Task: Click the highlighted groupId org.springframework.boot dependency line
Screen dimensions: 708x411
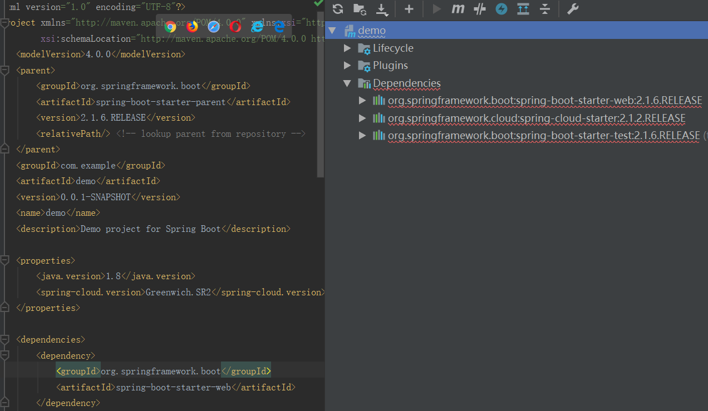Action: (x=164, y=371)
